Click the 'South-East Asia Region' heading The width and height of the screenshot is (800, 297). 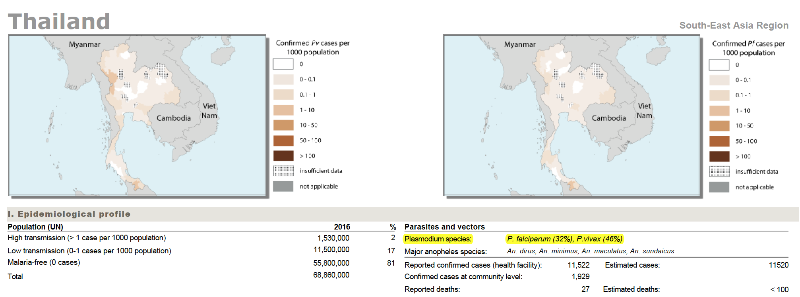pos(734,25)
